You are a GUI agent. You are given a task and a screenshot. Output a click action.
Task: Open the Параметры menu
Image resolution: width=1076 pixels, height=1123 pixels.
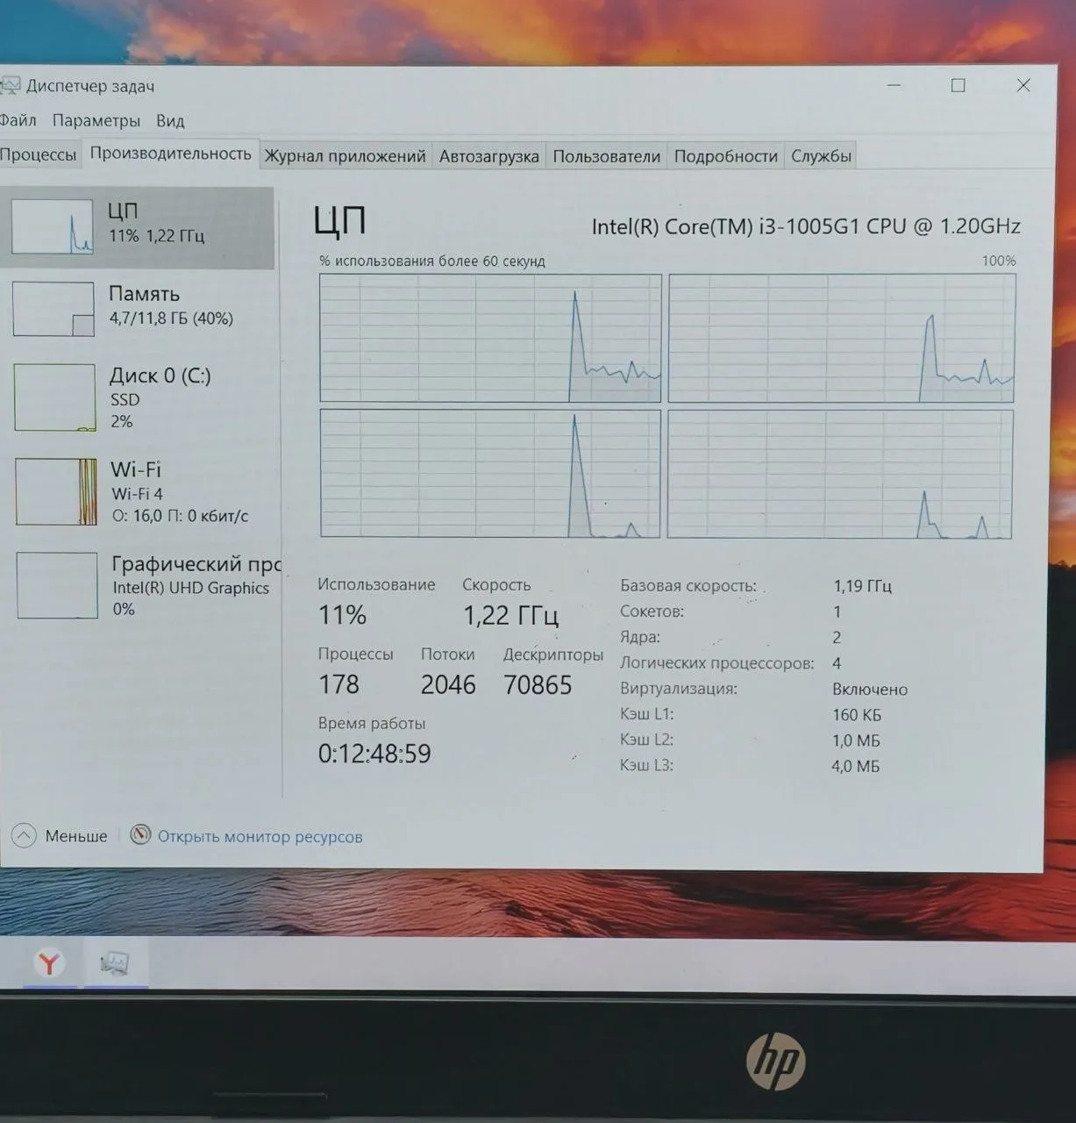point(96,120)
